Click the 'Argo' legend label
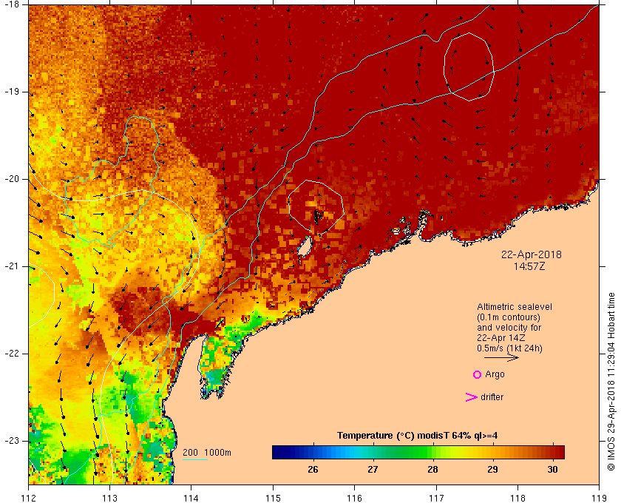621x503 pixels. (495, 374)
